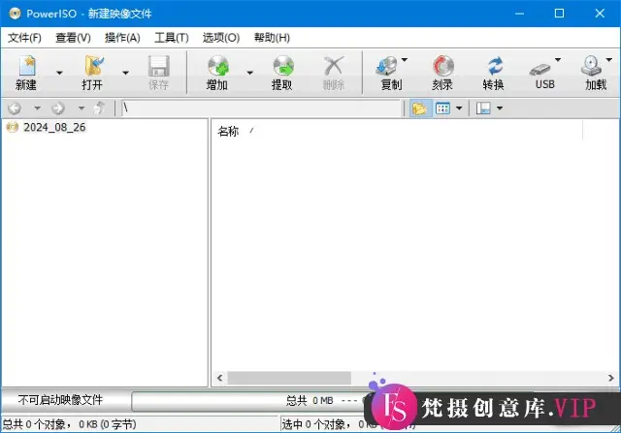Click the horizontal scrollbar left arrow

click(x=220, y=378)
